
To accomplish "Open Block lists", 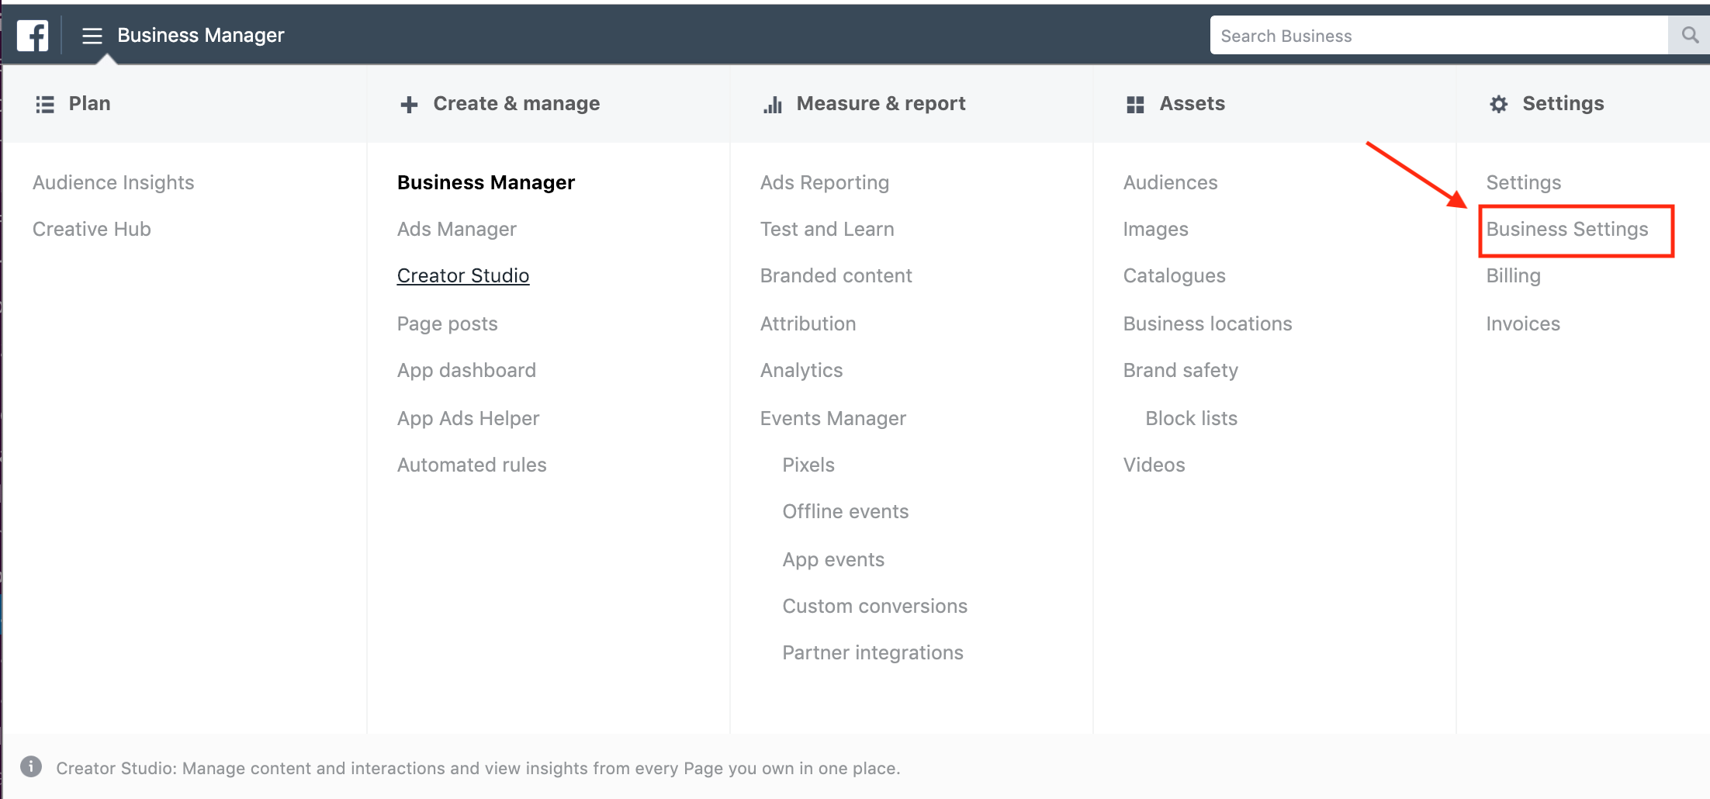I will (x=1191, y=418).
